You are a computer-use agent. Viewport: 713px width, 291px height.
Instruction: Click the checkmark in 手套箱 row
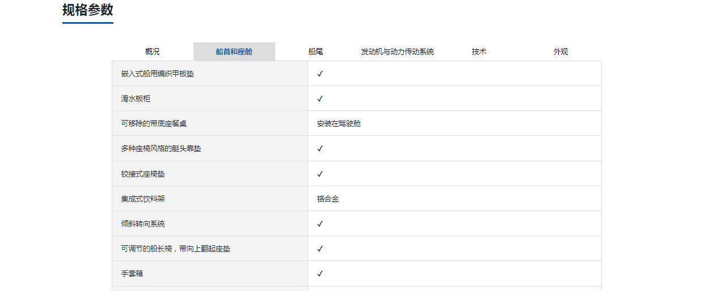320,273
